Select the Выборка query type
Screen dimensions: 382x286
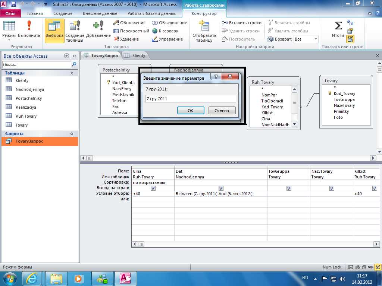pyautogui.click(x=54, y=31)
